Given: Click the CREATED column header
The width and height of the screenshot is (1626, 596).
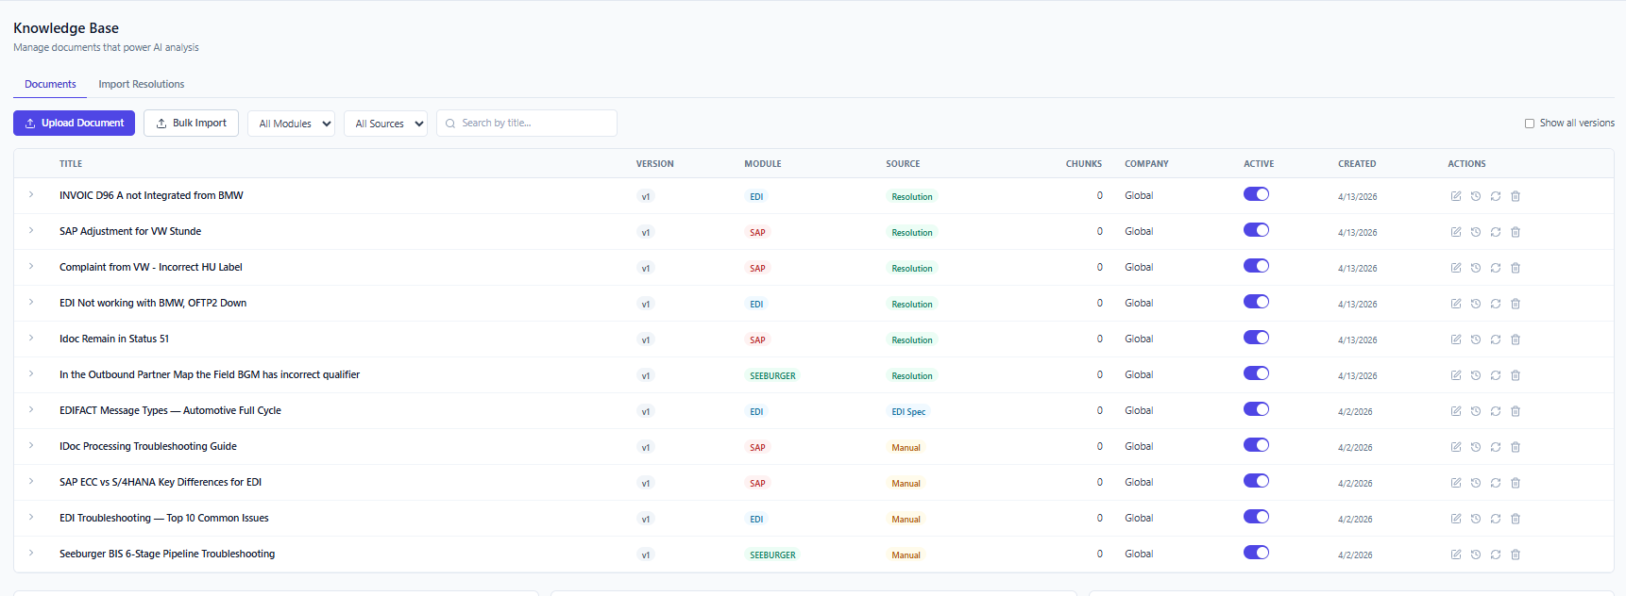Looking at the screenshot, I should coord(1357,164).
